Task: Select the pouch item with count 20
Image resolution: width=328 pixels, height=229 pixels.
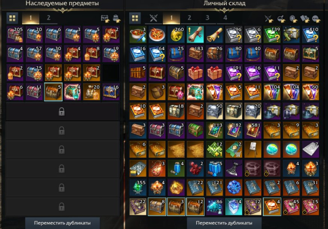Action: pos(91,92)
